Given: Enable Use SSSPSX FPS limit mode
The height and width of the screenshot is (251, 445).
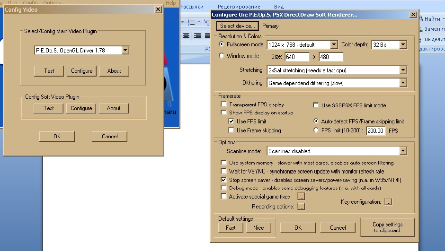Looking at the screenshot, I should tap(316, 105).
